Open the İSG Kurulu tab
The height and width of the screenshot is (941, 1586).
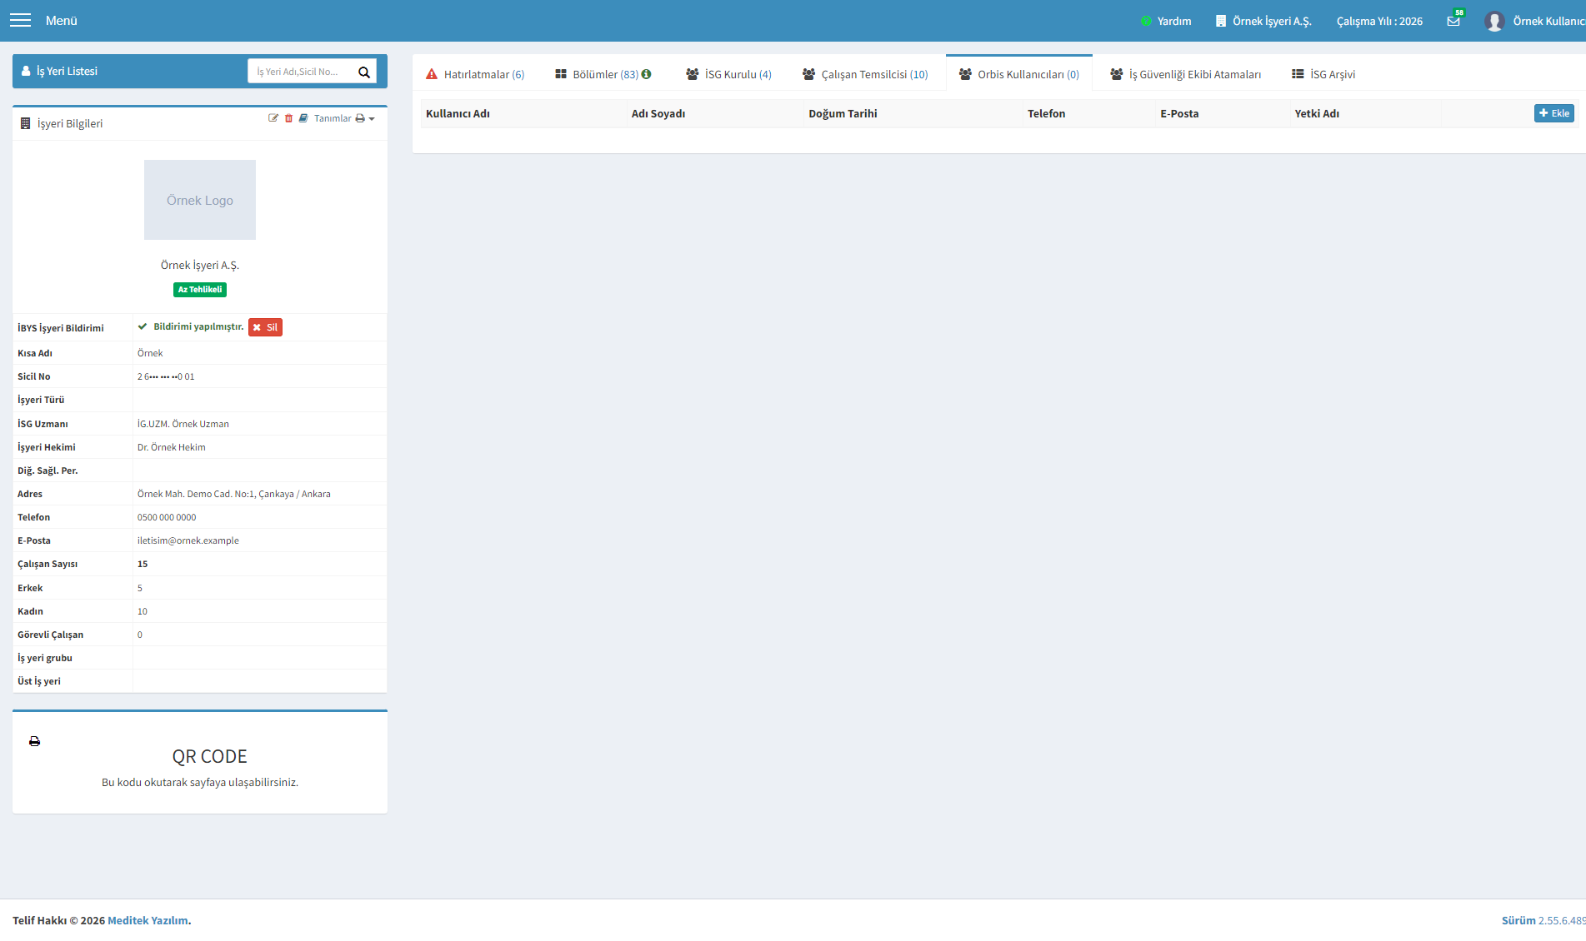(x=728, y=74)
